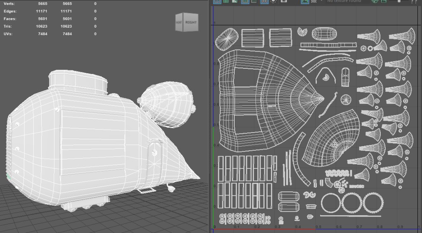The width and height of the screenshot is (422, 233).
Task: Click the RGB channels display icon
Action: tap(375, 1)
